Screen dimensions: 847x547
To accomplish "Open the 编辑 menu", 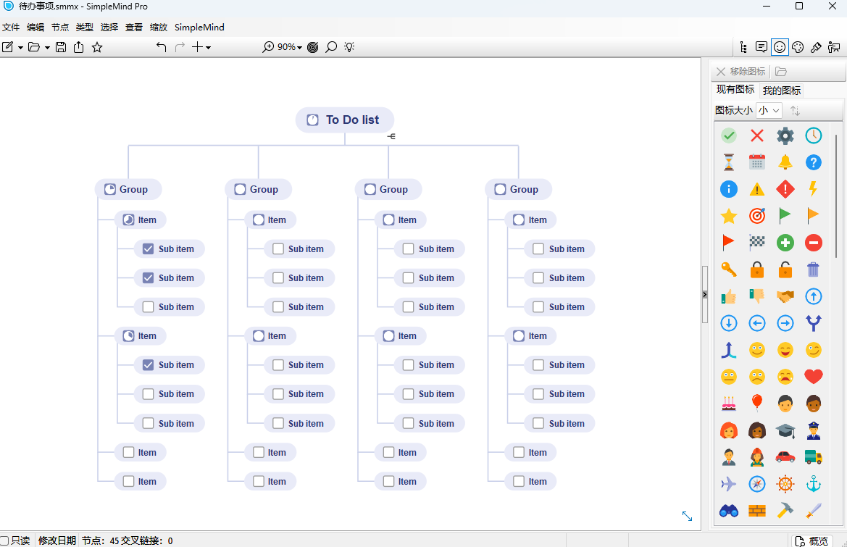I will (35, 27).
